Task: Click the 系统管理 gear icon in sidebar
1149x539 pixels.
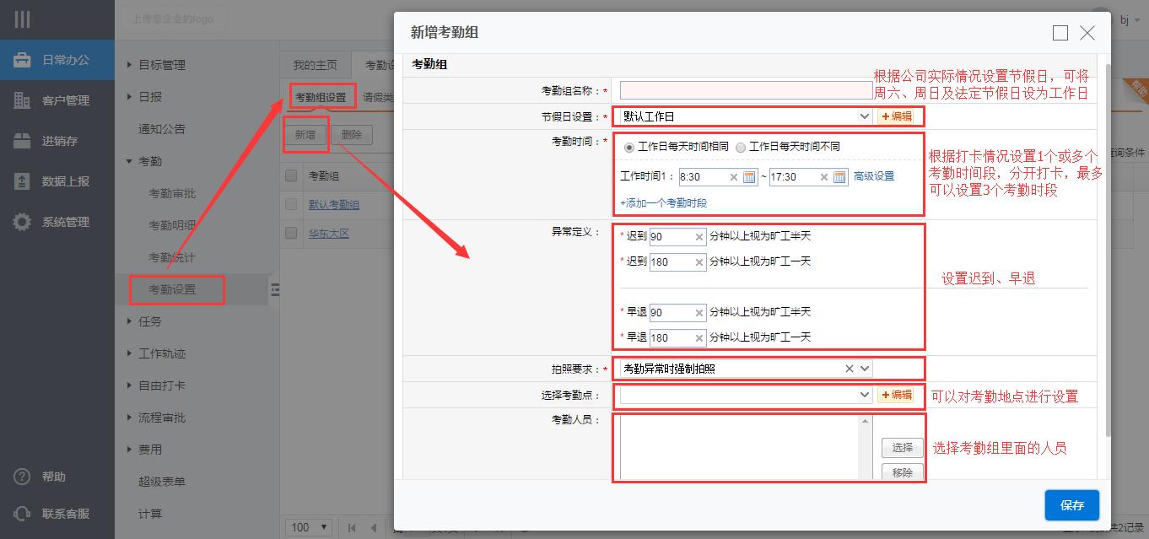Action: point(22,222)
